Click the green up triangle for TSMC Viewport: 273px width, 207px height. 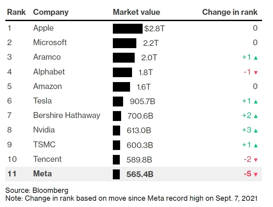[x=255, y=145]
